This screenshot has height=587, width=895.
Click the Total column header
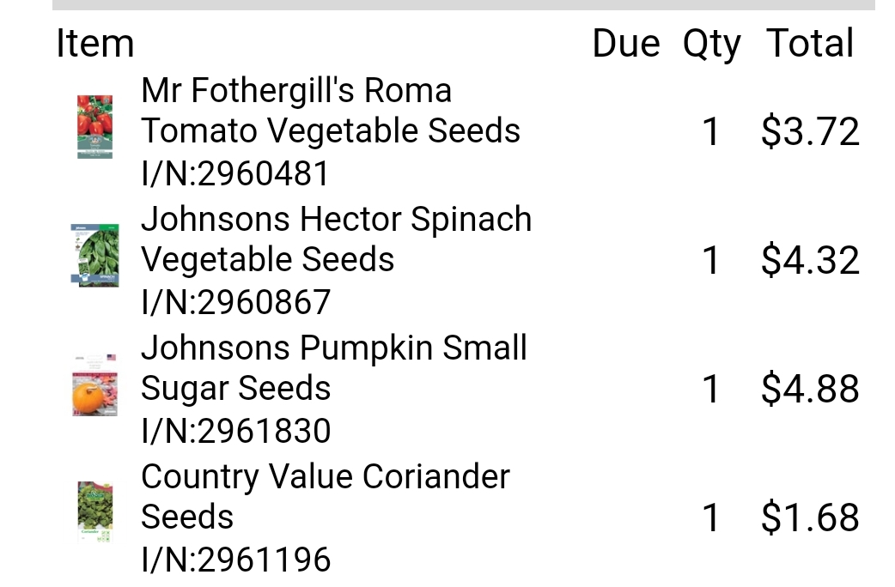point(810,44)
